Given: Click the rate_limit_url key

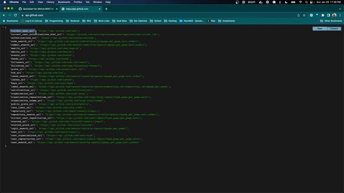Looking at the screenshot, I should coord(21,108).
